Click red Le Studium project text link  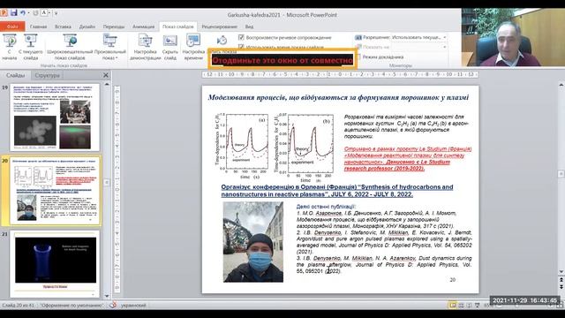click(x=408, y=159)
